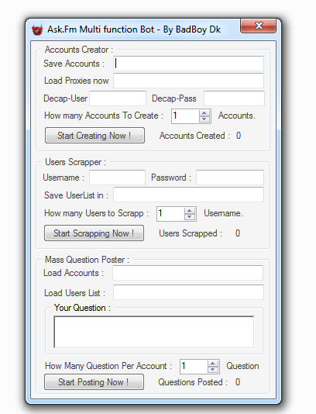
Task: Focus the Your Question text area
Action: tap(154, 332)
